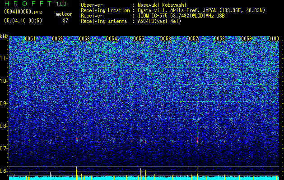
Task: Select the 0057 time marker
Action: pos(193,39)
